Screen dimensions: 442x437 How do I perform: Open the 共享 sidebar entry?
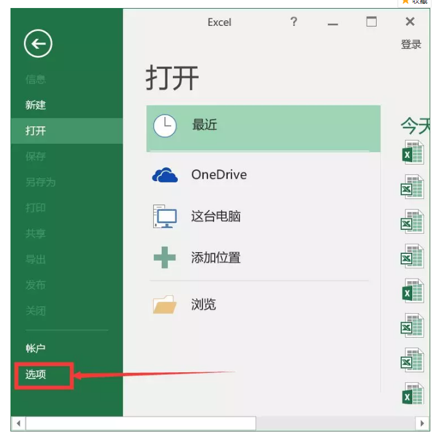tap(36, 233)
